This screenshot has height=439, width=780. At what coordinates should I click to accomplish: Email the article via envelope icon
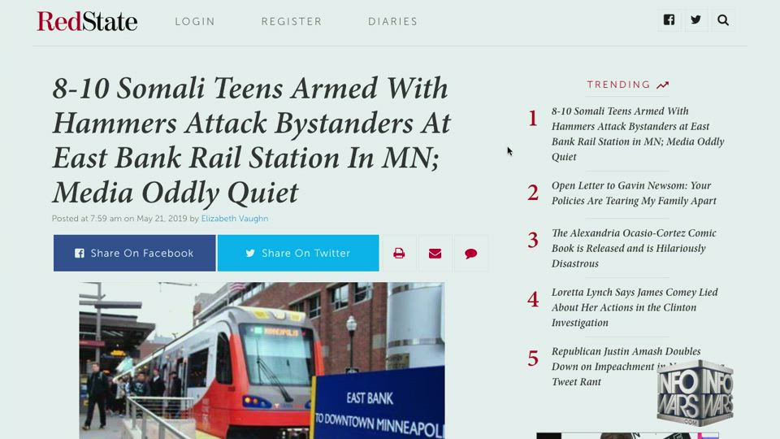click(435, 254)
